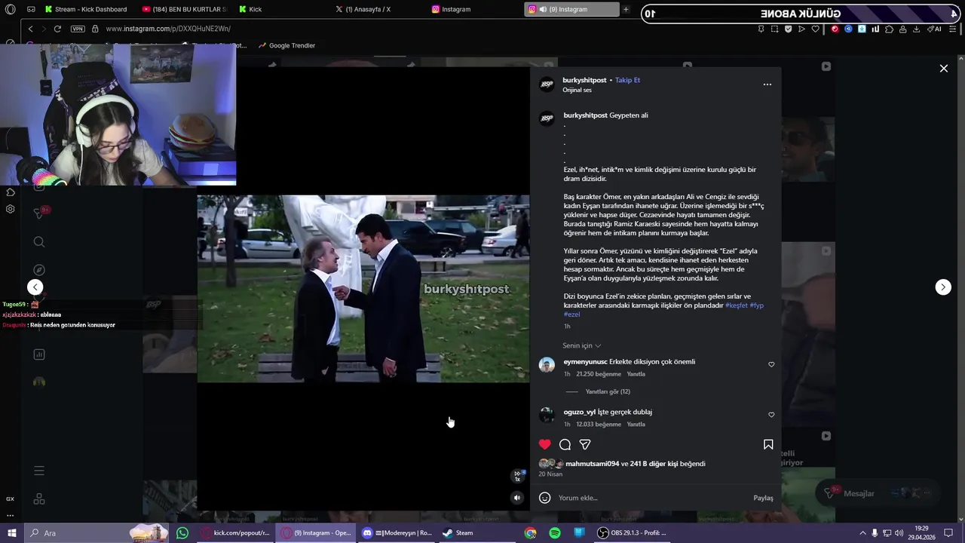Go to next post arrow
The width and height of the screenshot is (965, 543).
pyautogui.click(x=943, y=287)
